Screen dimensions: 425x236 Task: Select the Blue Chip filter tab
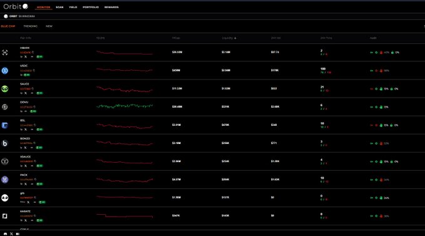pyautogui.click(x=8, y=26)
